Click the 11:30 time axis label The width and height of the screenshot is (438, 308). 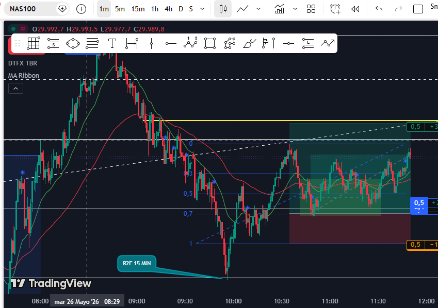click(378, 301)
